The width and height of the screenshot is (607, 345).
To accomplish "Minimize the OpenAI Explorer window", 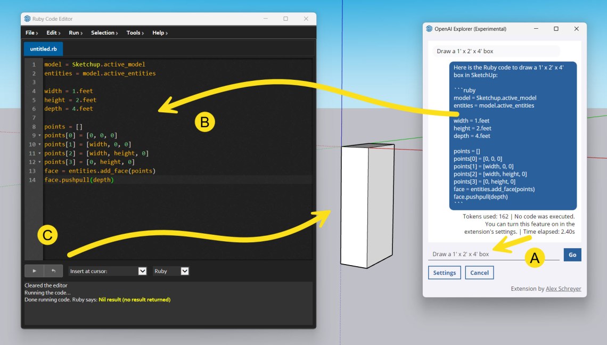I will click(536, 29).
